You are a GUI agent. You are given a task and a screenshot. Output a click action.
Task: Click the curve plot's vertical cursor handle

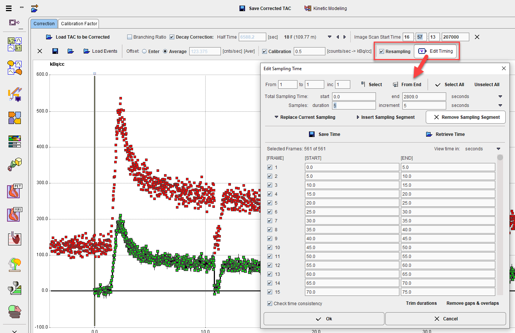pos(94,74)
